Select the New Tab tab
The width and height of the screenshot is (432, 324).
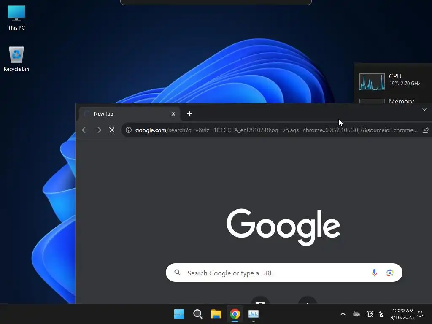pos(130,114)
